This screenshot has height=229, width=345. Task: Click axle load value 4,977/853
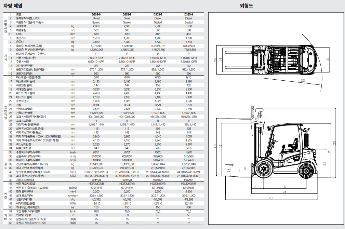point(96,46)
